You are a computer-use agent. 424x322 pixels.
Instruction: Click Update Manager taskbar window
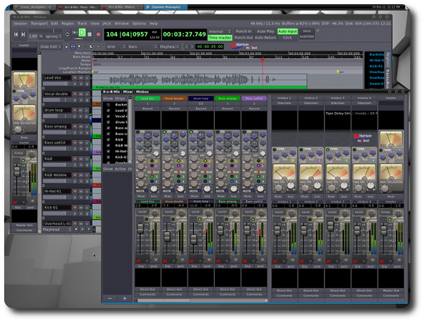pyautogui.click(x=166, y=7)
